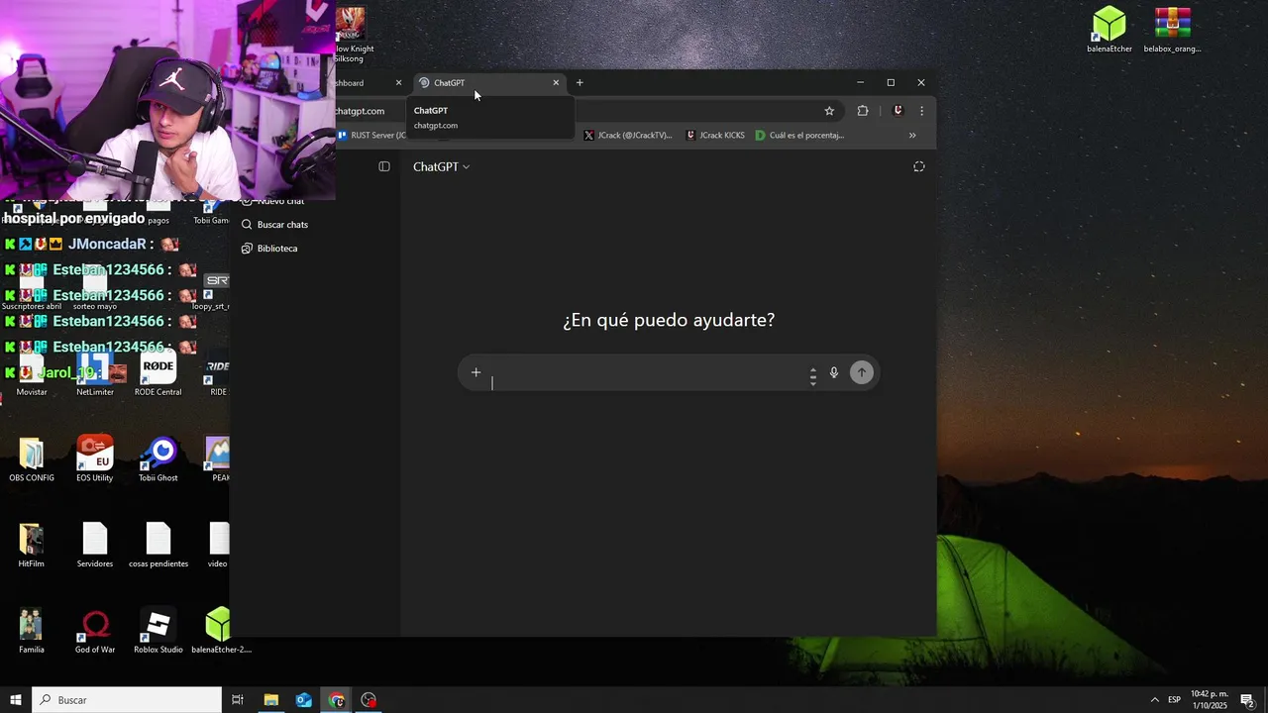Viewport: 1268px width, 713px height.
Task: Select the NetLimiter desktop icon
Action: click(95, 374)
